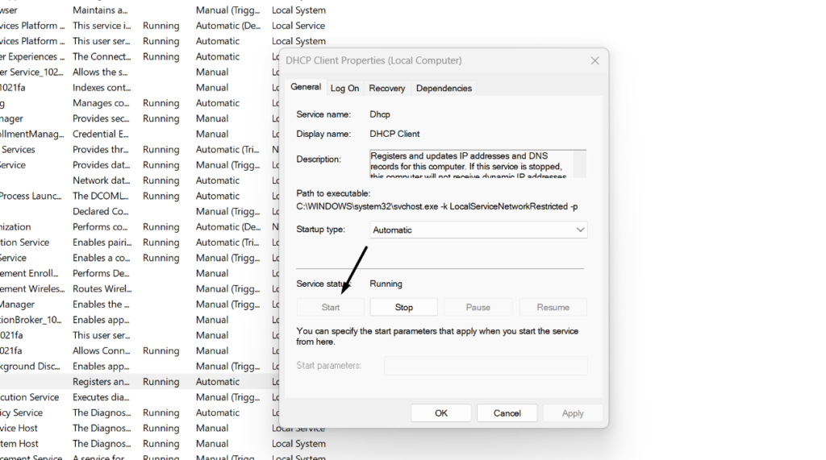
Task: Open the Log On tab
Action: coord(344,88)
